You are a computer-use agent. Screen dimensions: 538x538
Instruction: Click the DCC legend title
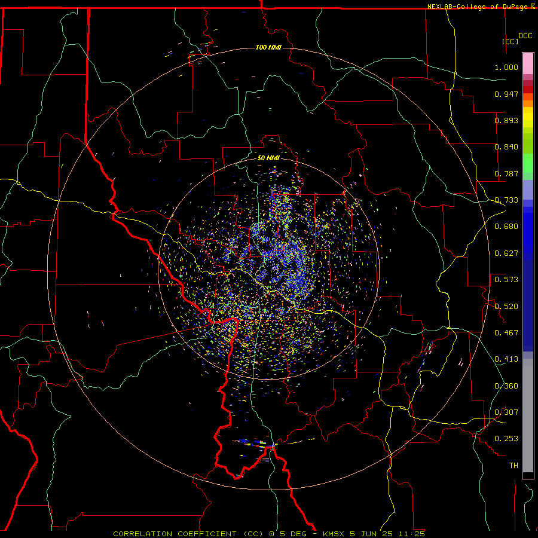coord(525,36)
